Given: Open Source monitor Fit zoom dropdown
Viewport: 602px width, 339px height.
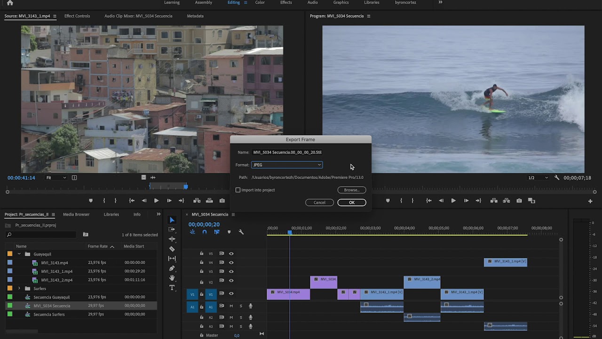Looking at the screenshot, I should pos(56,178).
